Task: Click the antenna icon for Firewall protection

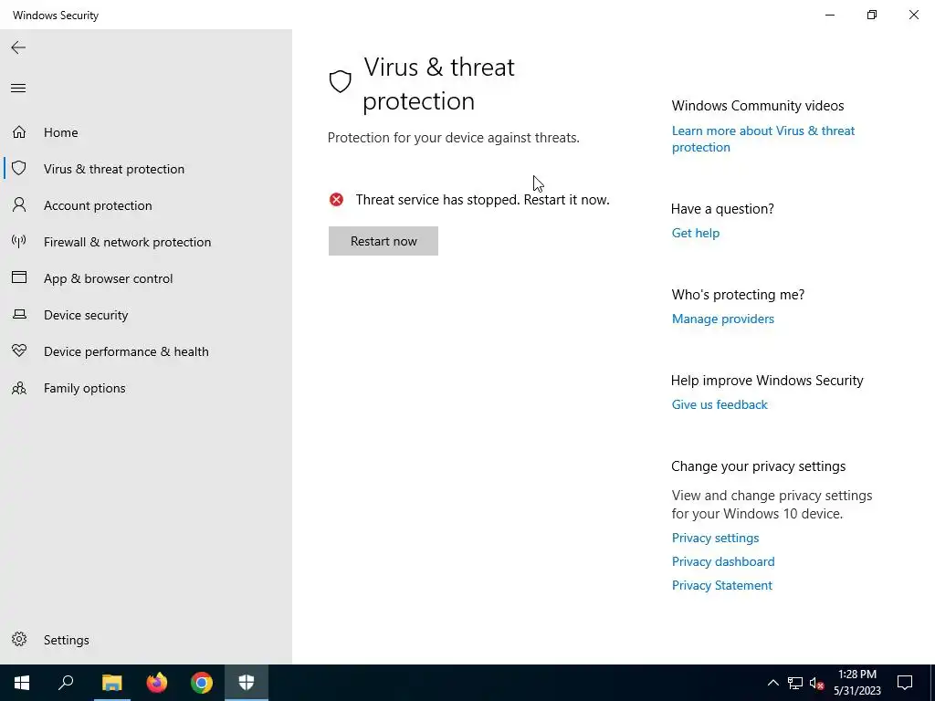Action: (x=19, y=241)
